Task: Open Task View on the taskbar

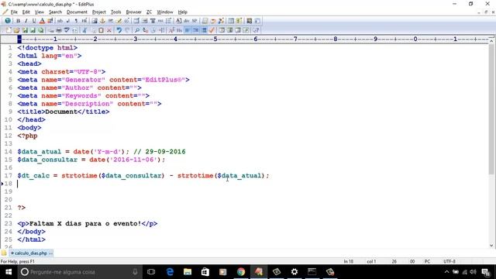Action: (151, 272)
